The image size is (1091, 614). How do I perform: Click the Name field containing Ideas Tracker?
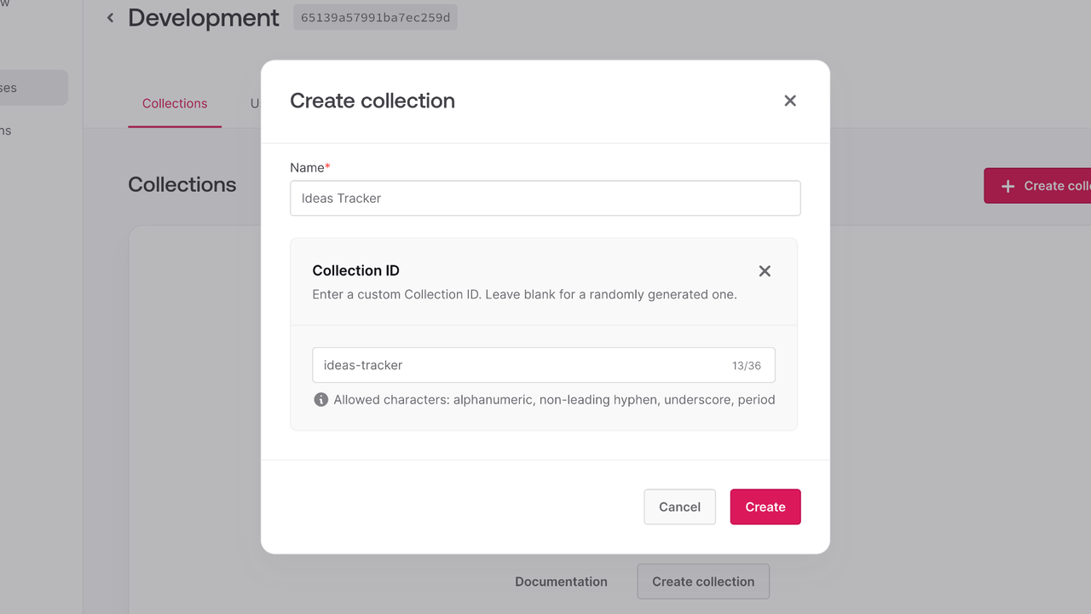(545, 198)
